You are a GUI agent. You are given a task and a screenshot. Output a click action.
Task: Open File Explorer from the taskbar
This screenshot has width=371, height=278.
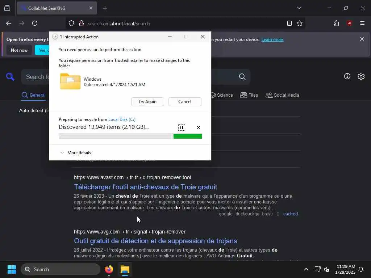[x=125, y=269]
